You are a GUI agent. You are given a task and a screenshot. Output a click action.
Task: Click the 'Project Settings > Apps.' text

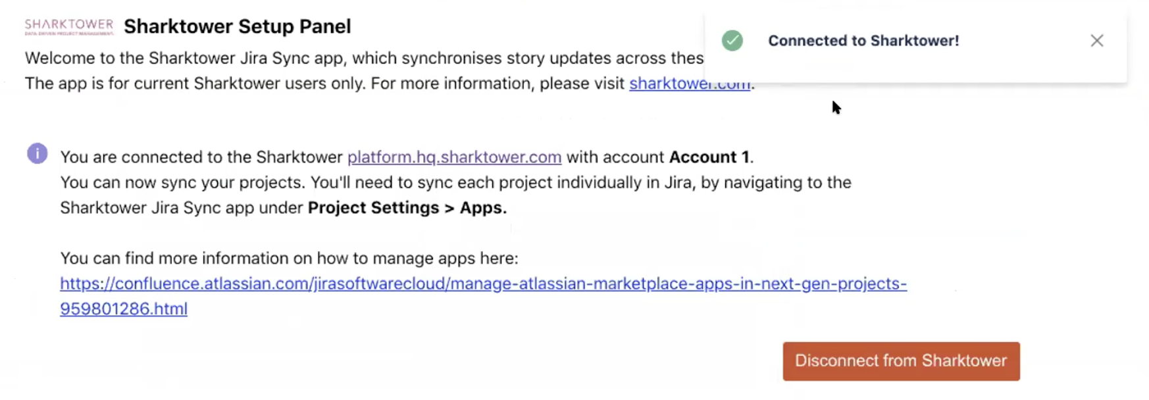pyautogui.click(x=407, y=208)
